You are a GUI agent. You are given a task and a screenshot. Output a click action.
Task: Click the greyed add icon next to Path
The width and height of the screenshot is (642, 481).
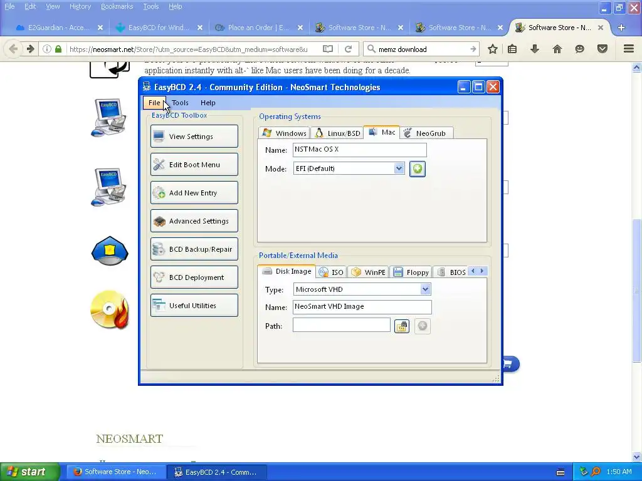pyautogui.click(x=422, y=326)
